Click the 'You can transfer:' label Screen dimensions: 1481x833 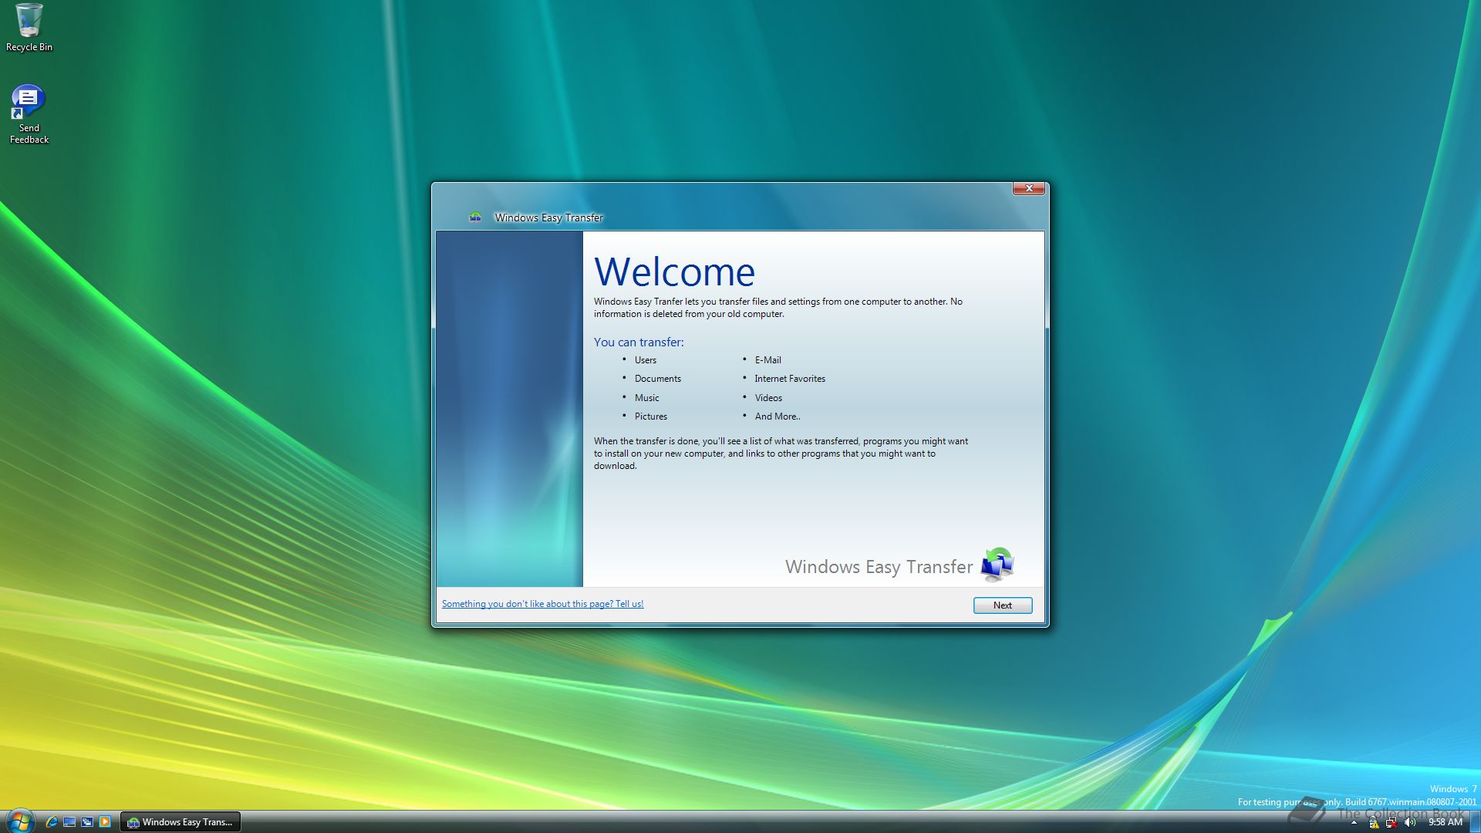pos(639,342)
